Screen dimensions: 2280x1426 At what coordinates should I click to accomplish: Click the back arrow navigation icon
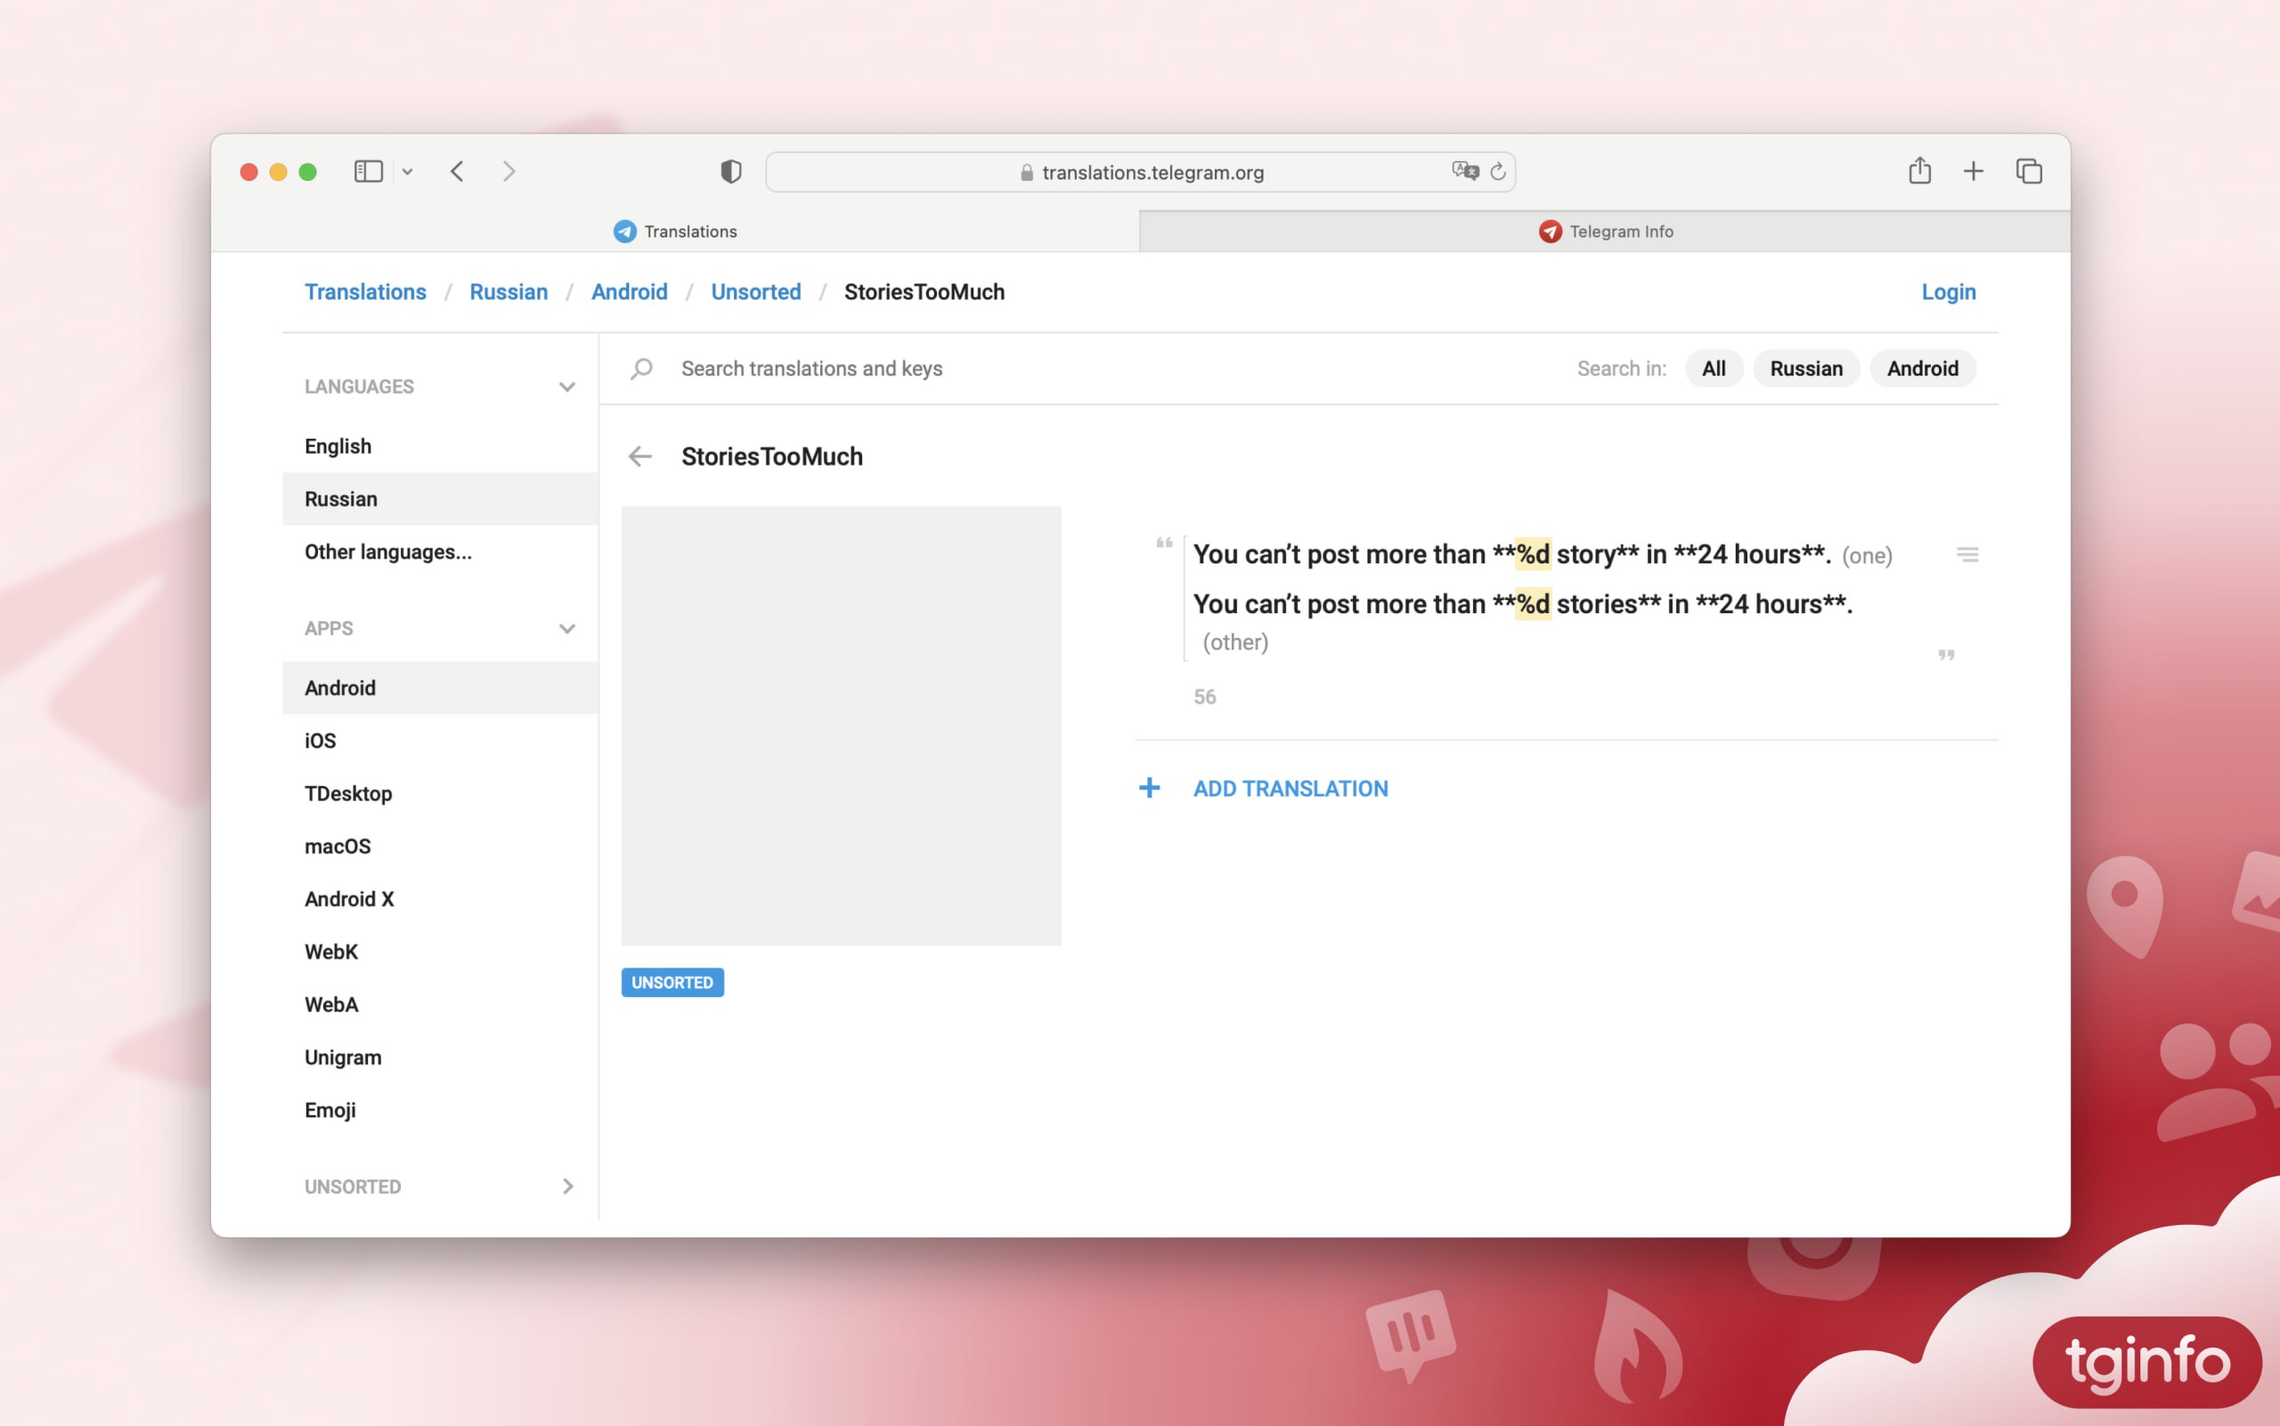coord(641,455)
